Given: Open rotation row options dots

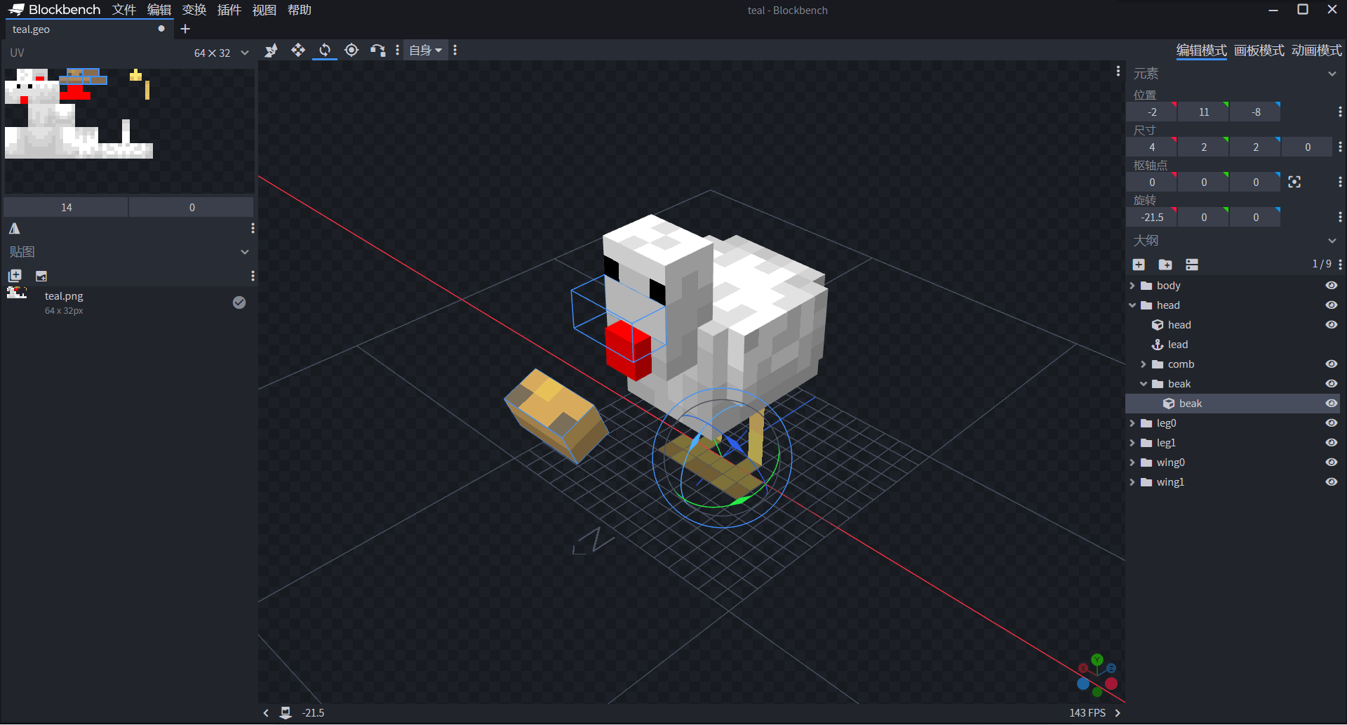Looking at the screenshot, I should (1340, 218).
